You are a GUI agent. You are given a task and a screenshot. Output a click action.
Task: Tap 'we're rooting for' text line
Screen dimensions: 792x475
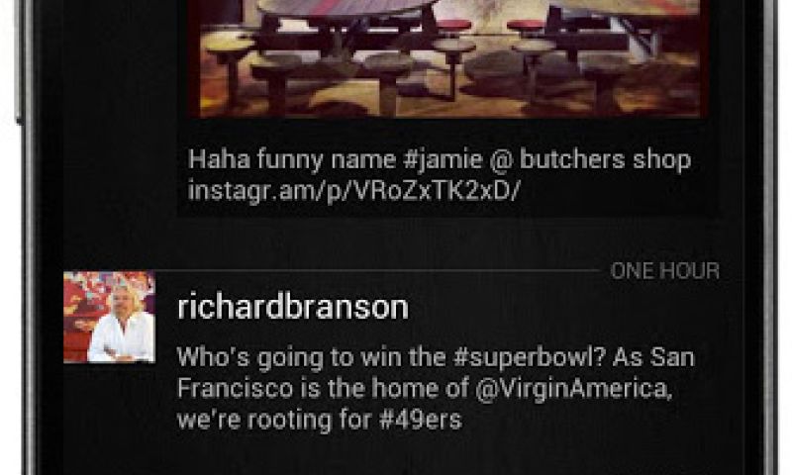(274, 420)
